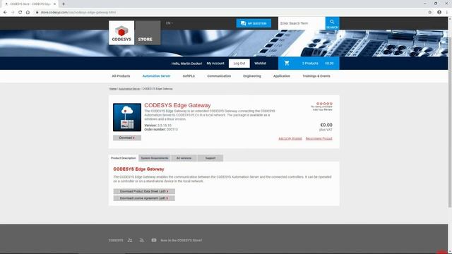Open Automation Server menu
452x254 pixels.
pyautogui.click(x=157, y=76)
